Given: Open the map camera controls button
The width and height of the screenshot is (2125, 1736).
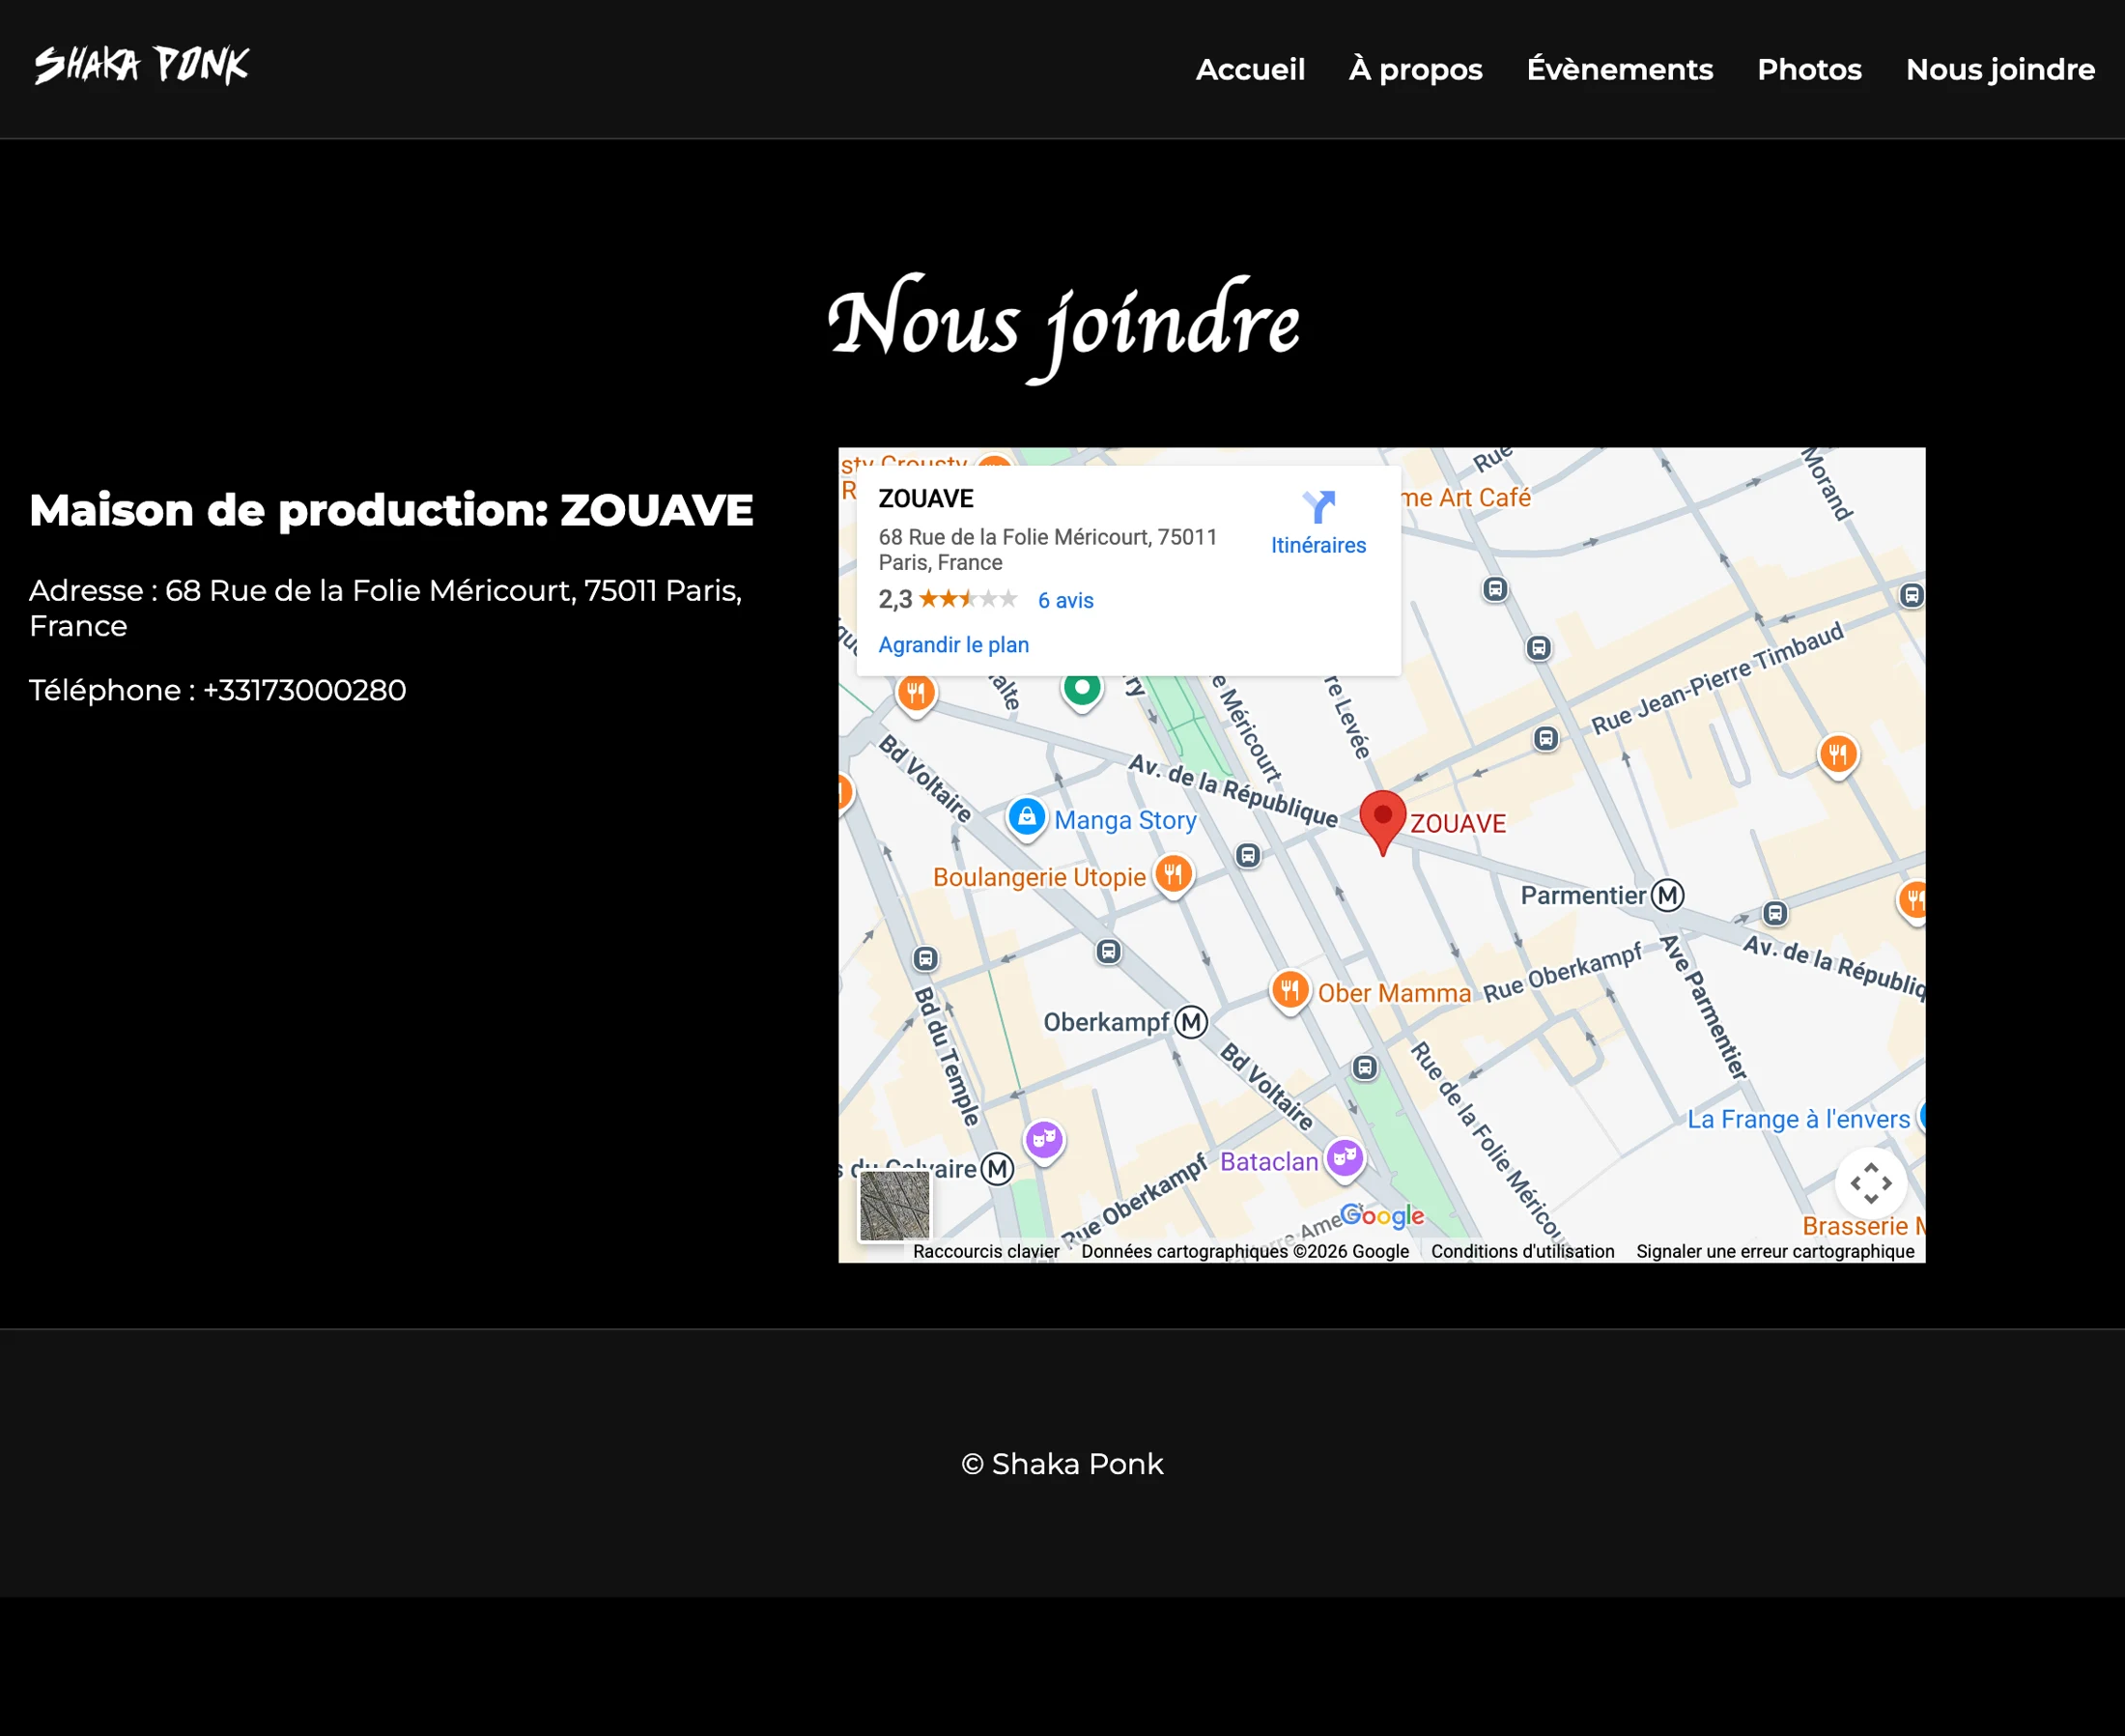Looking at the screenshot, I should click(x=1871, y=1183).
